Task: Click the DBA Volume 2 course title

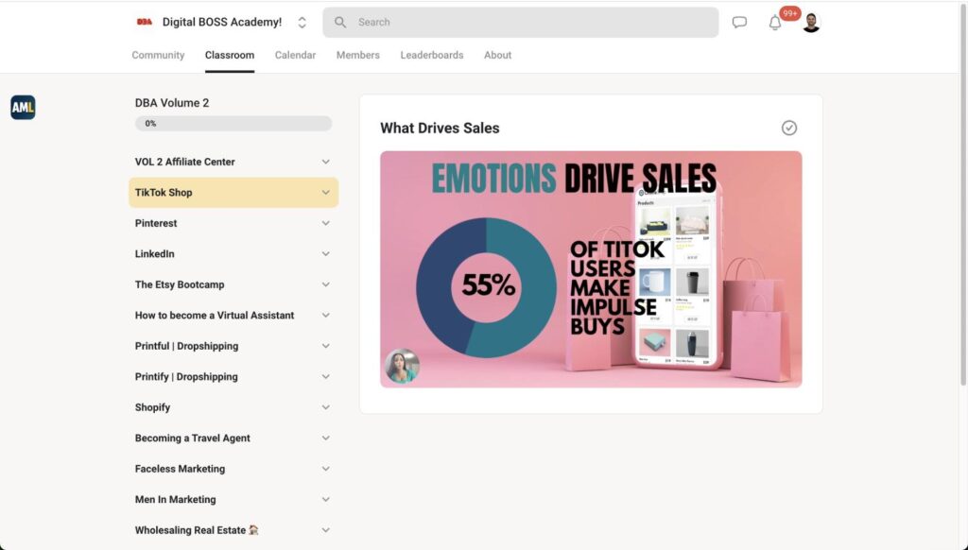Action: [x=172, y=103]
